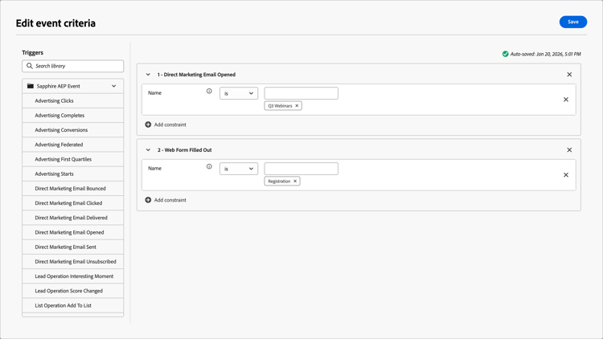Collapse the Sapphire AEP Event folder
The height and width of the screenshot is (339, 603).
[x=114, y=86]
